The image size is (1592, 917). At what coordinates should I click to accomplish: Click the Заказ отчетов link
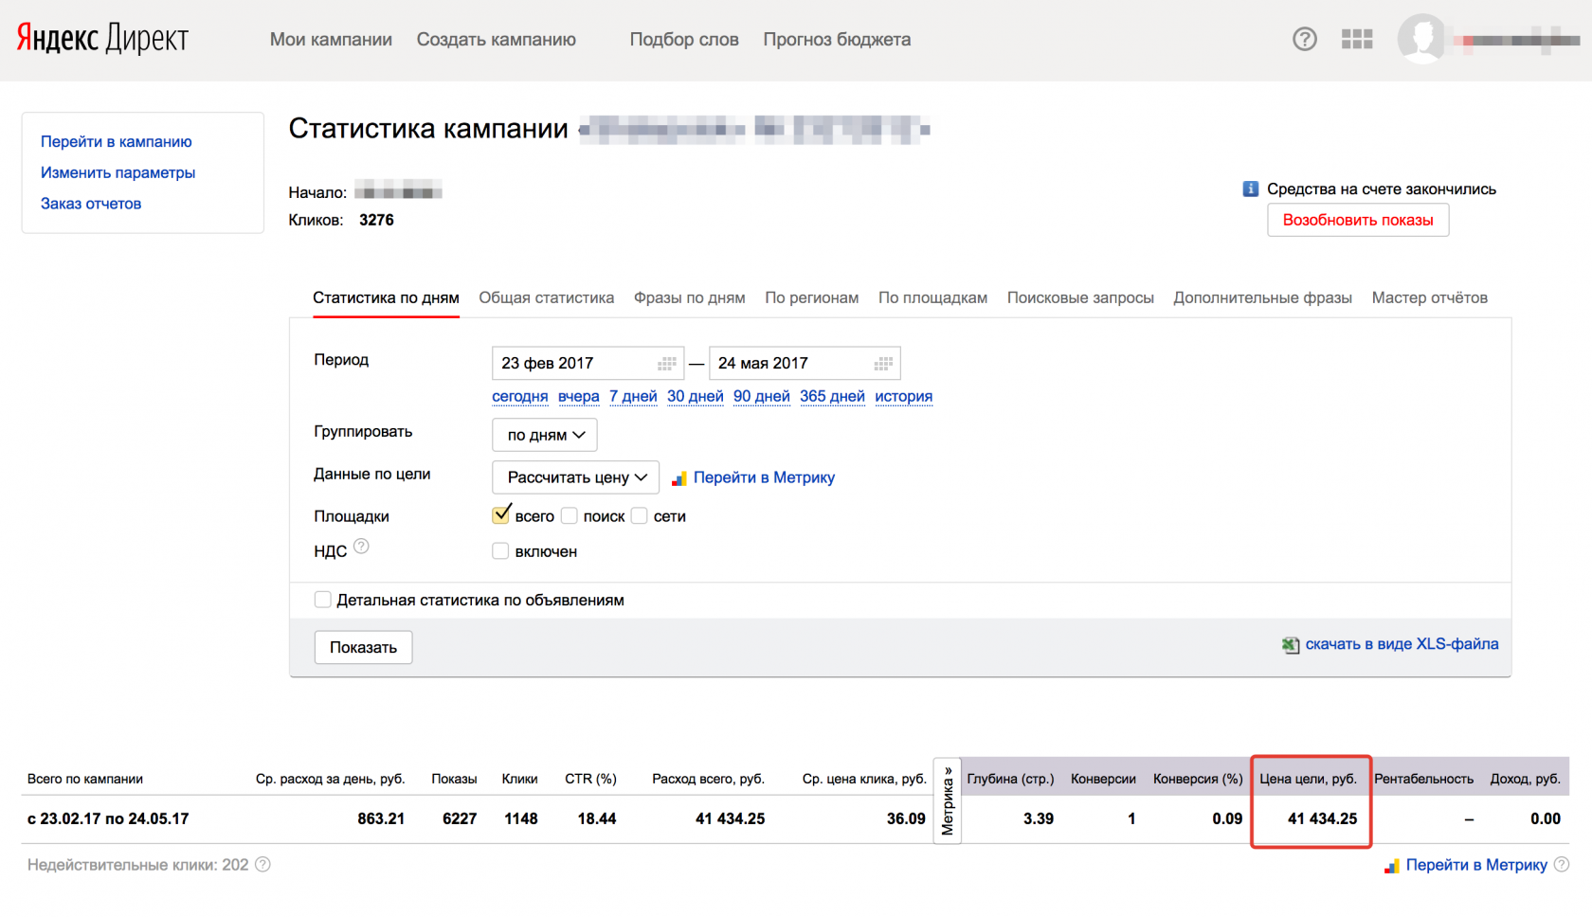(x=91, y=204)
